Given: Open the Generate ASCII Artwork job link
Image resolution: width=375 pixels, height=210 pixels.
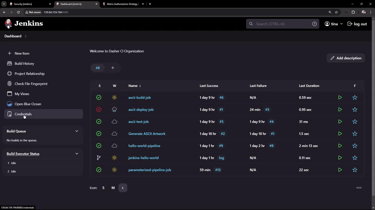Looking at the screenshot, I should [x=147, y=134].
